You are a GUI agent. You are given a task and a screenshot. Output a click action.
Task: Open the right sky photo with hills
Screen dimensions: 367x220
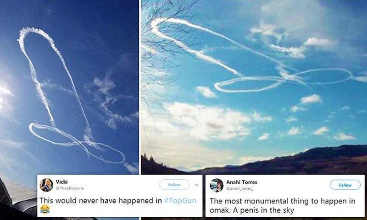click(254, 87)
